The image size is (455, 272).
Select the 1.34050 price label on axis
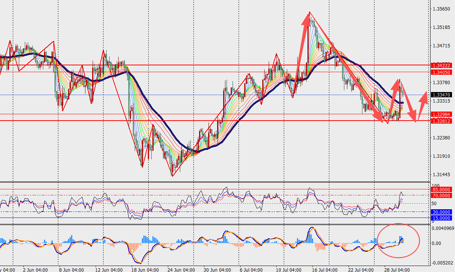(441, 72)
